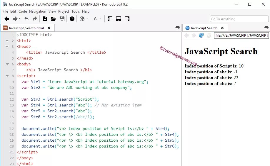Open the View menu
The height and width of the screenshot is (166, 270).
tap(52, 11)
